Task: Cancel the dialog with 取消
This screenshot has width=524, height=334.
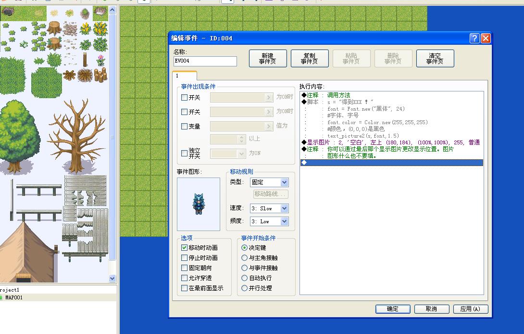Action: [x=431, y=309]
